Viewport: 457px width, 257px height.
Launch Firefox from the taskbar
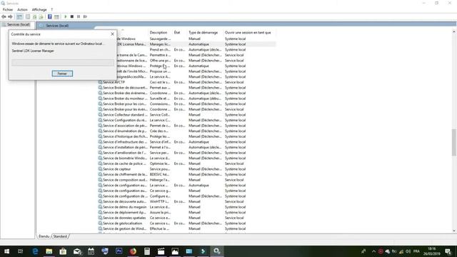point(133,251)
